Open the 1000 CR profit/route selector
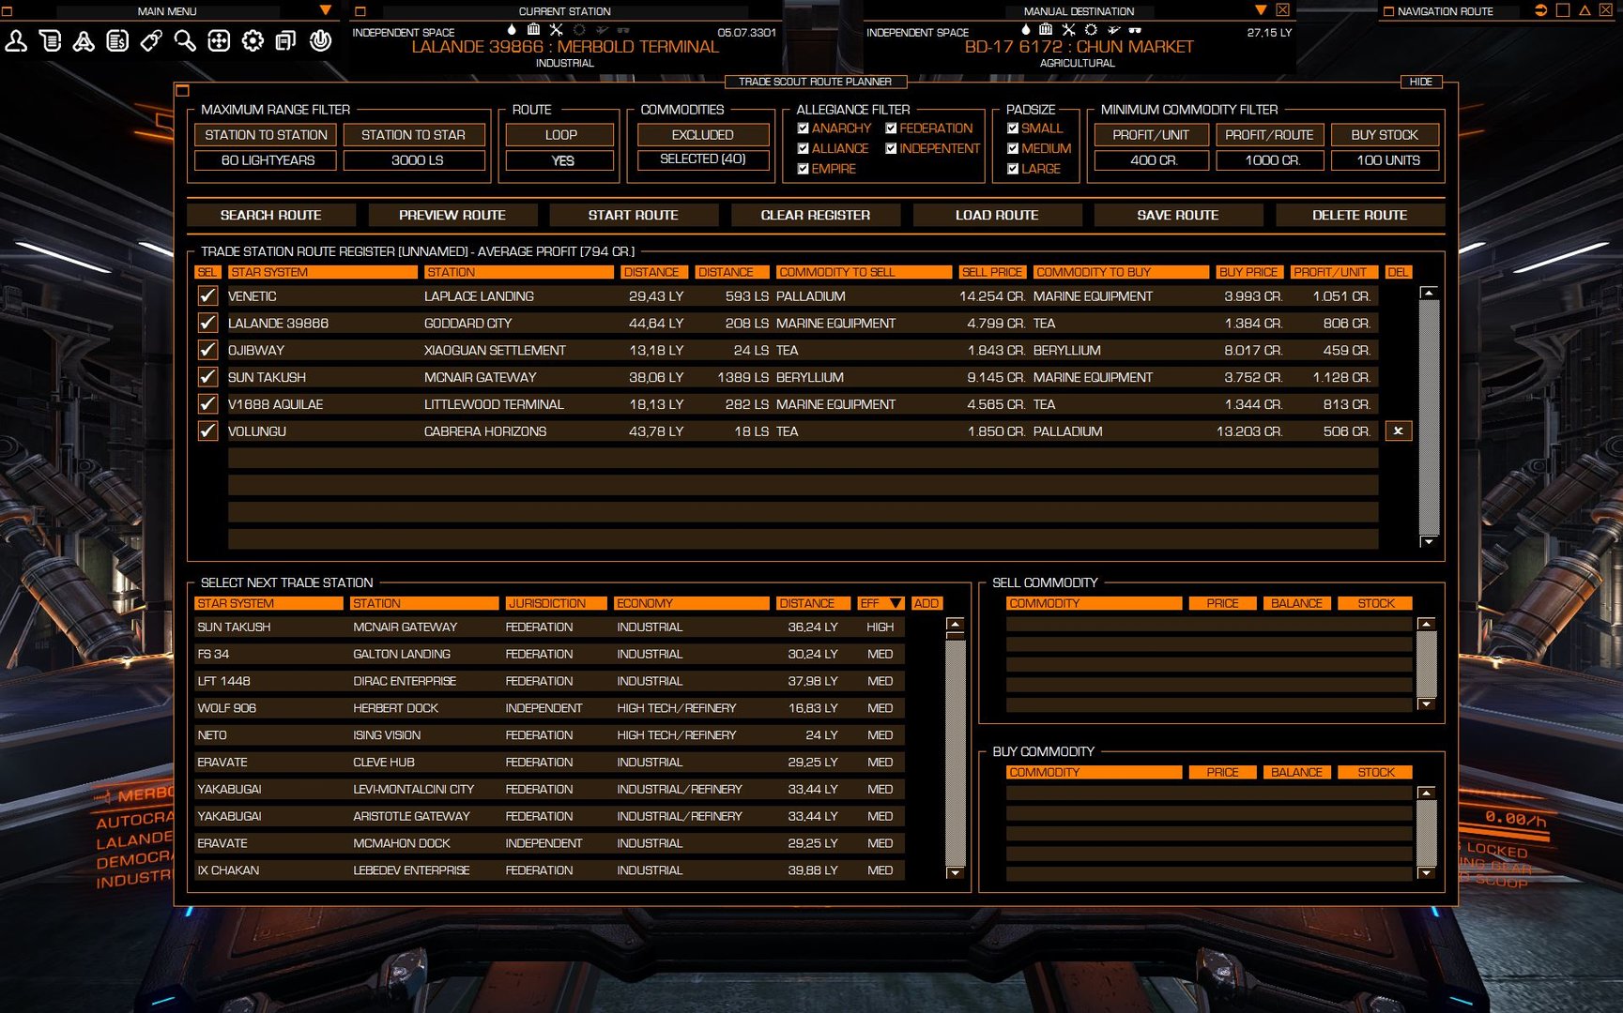 pyautogui.click(x=1270, y=160)
